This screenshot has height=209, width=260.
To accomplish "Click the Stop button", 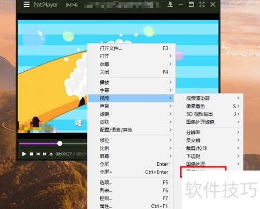I will click(31, 154).
